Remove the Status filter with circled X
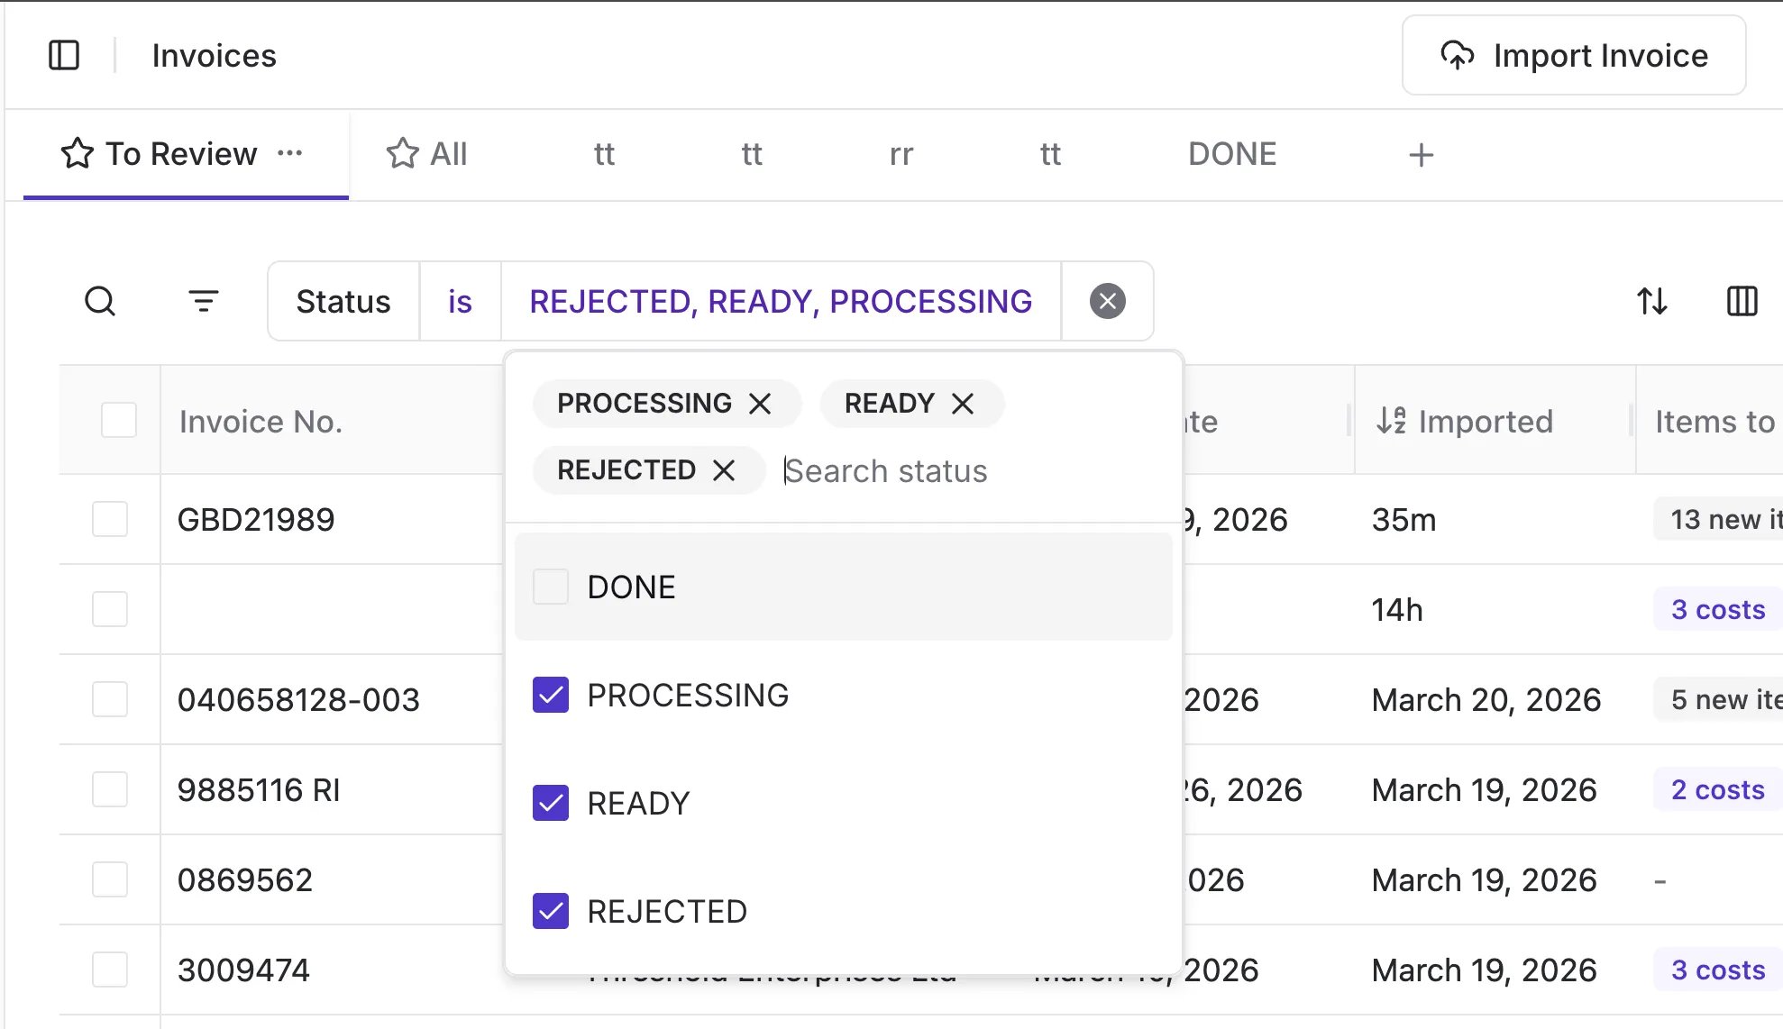 pos(1108,301)
